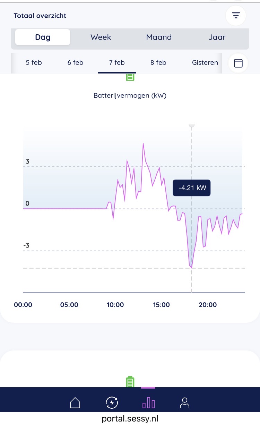Screen dimensions: 260x426
Task: Open the calendar date picker
Action: point(238,63)
